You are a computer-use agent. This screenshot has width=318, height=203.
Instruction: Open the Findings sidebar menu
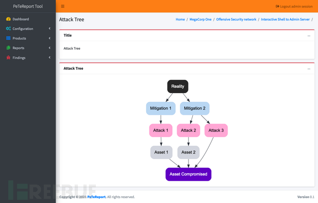point(28,58)
